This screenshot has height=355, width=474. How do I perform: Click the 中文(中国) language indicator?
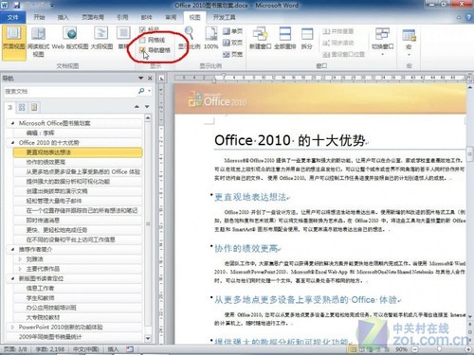point(86,349)
